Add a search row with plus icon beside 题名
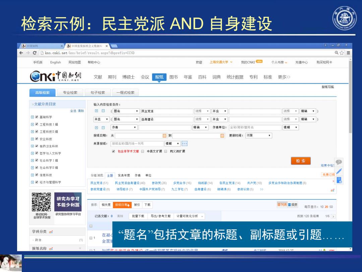Screen dimensions: 362x272 [97, 111]
